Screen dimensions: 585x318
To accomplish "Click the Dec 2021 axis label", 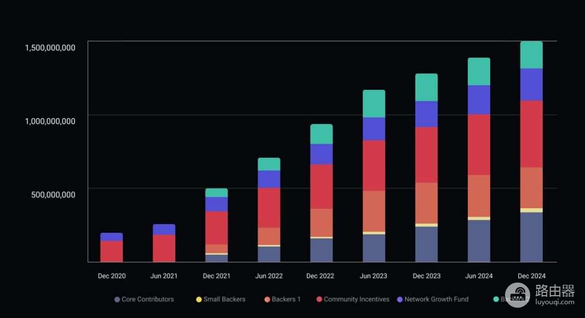I will (217, 276).
